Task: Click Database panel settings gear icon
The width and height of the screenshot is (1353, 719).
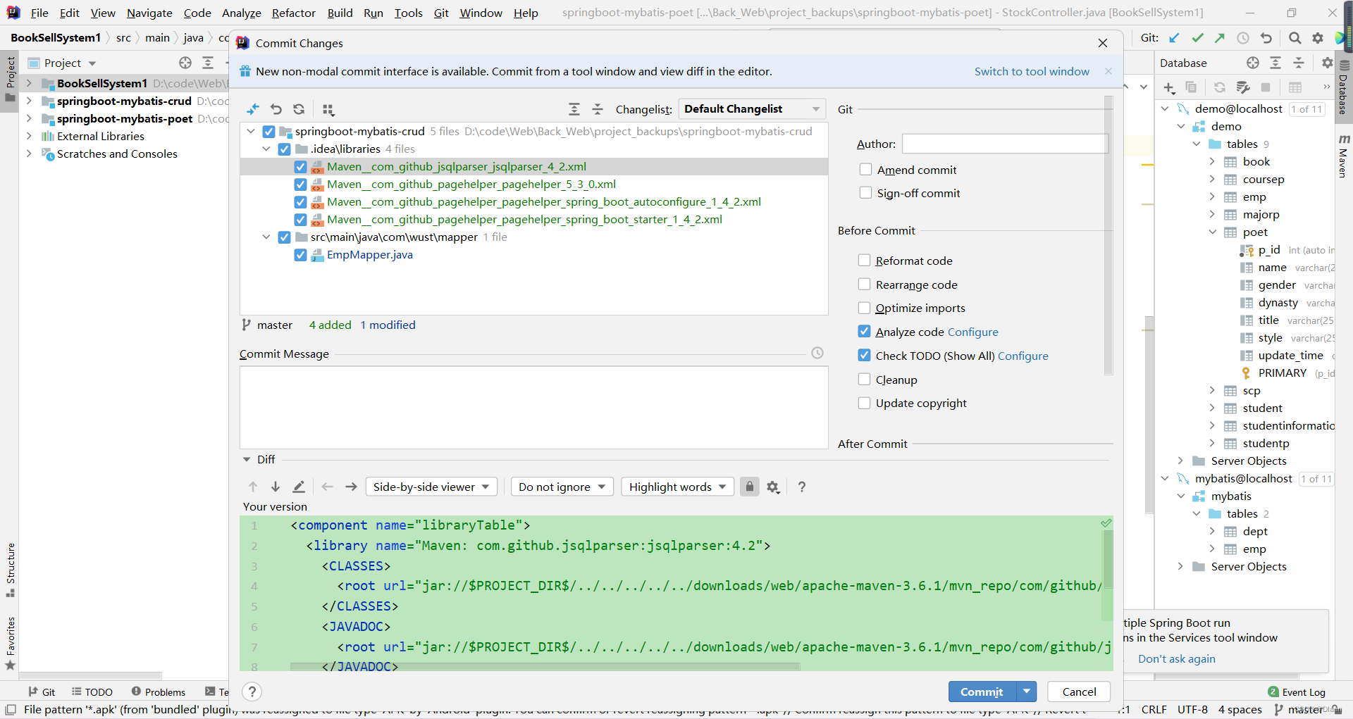Action: [1327, 63]
